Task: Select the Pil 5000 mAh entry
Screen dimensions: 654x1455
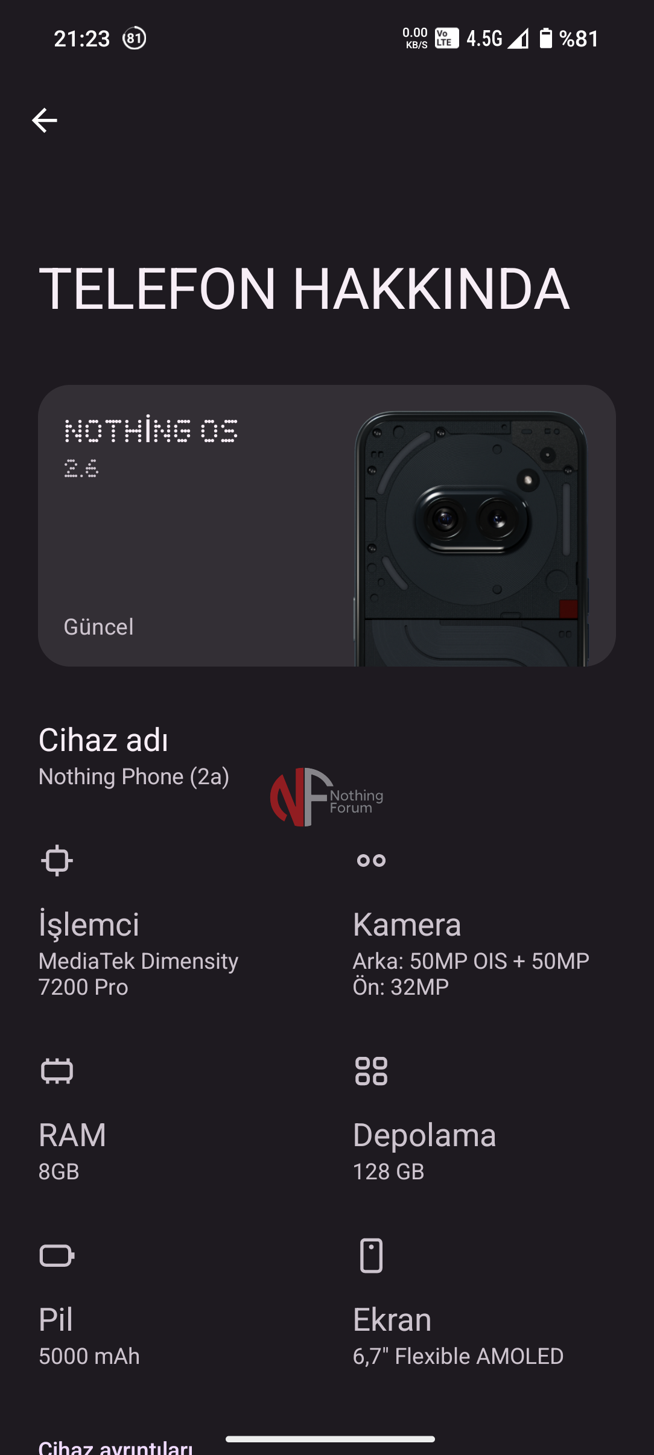Action: [x=89, y=1335]
